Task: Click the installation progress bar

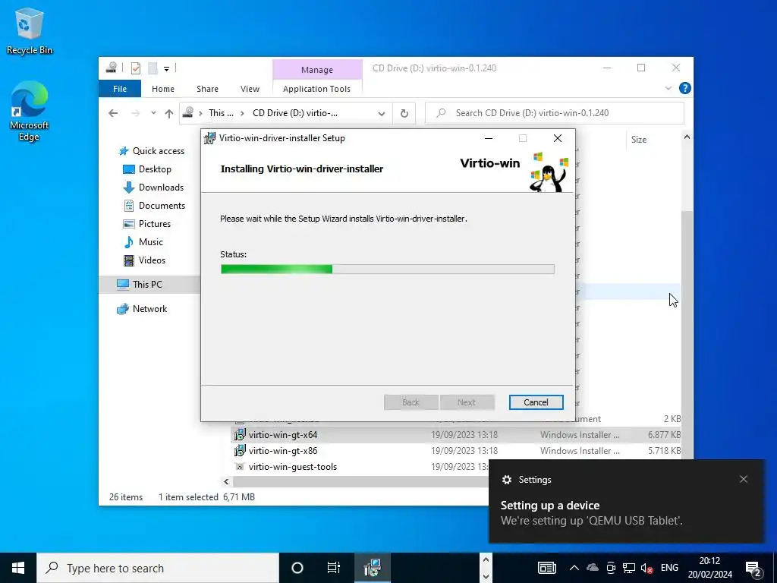Action: [388, 269]
